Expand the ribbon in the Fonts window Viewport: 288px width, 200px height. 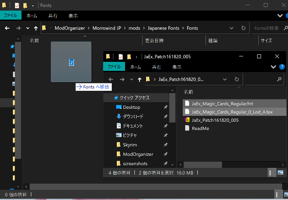(x=280, y=16)
